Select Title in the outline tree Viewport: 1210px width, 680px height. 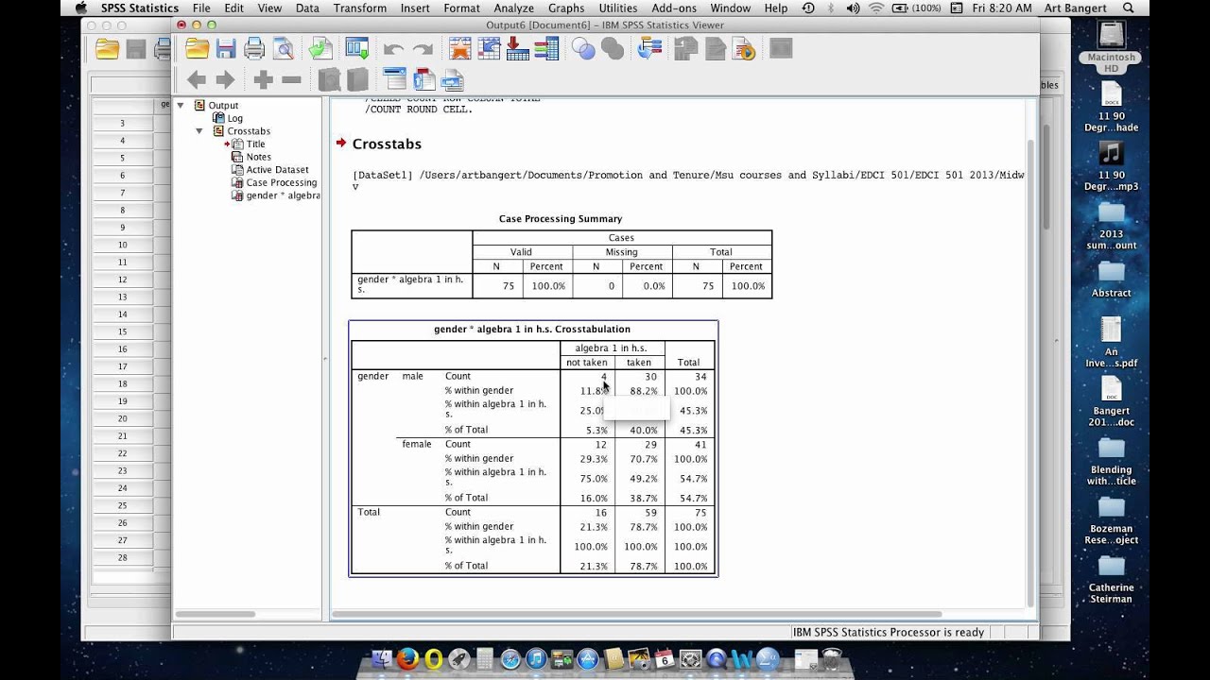(255, 144)
